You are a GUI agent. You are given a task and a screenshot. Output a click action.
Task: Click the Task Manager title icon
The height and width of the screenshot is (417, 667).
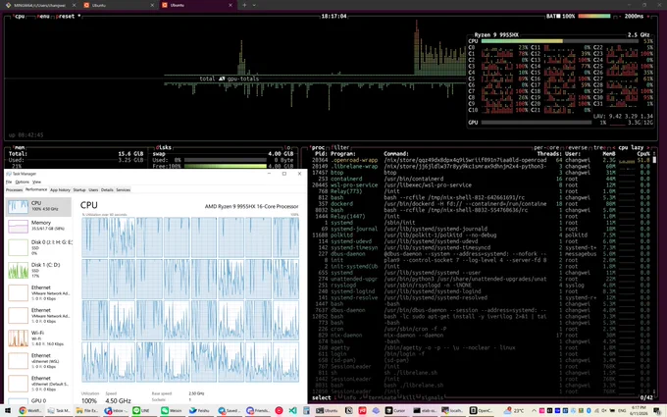9,174
